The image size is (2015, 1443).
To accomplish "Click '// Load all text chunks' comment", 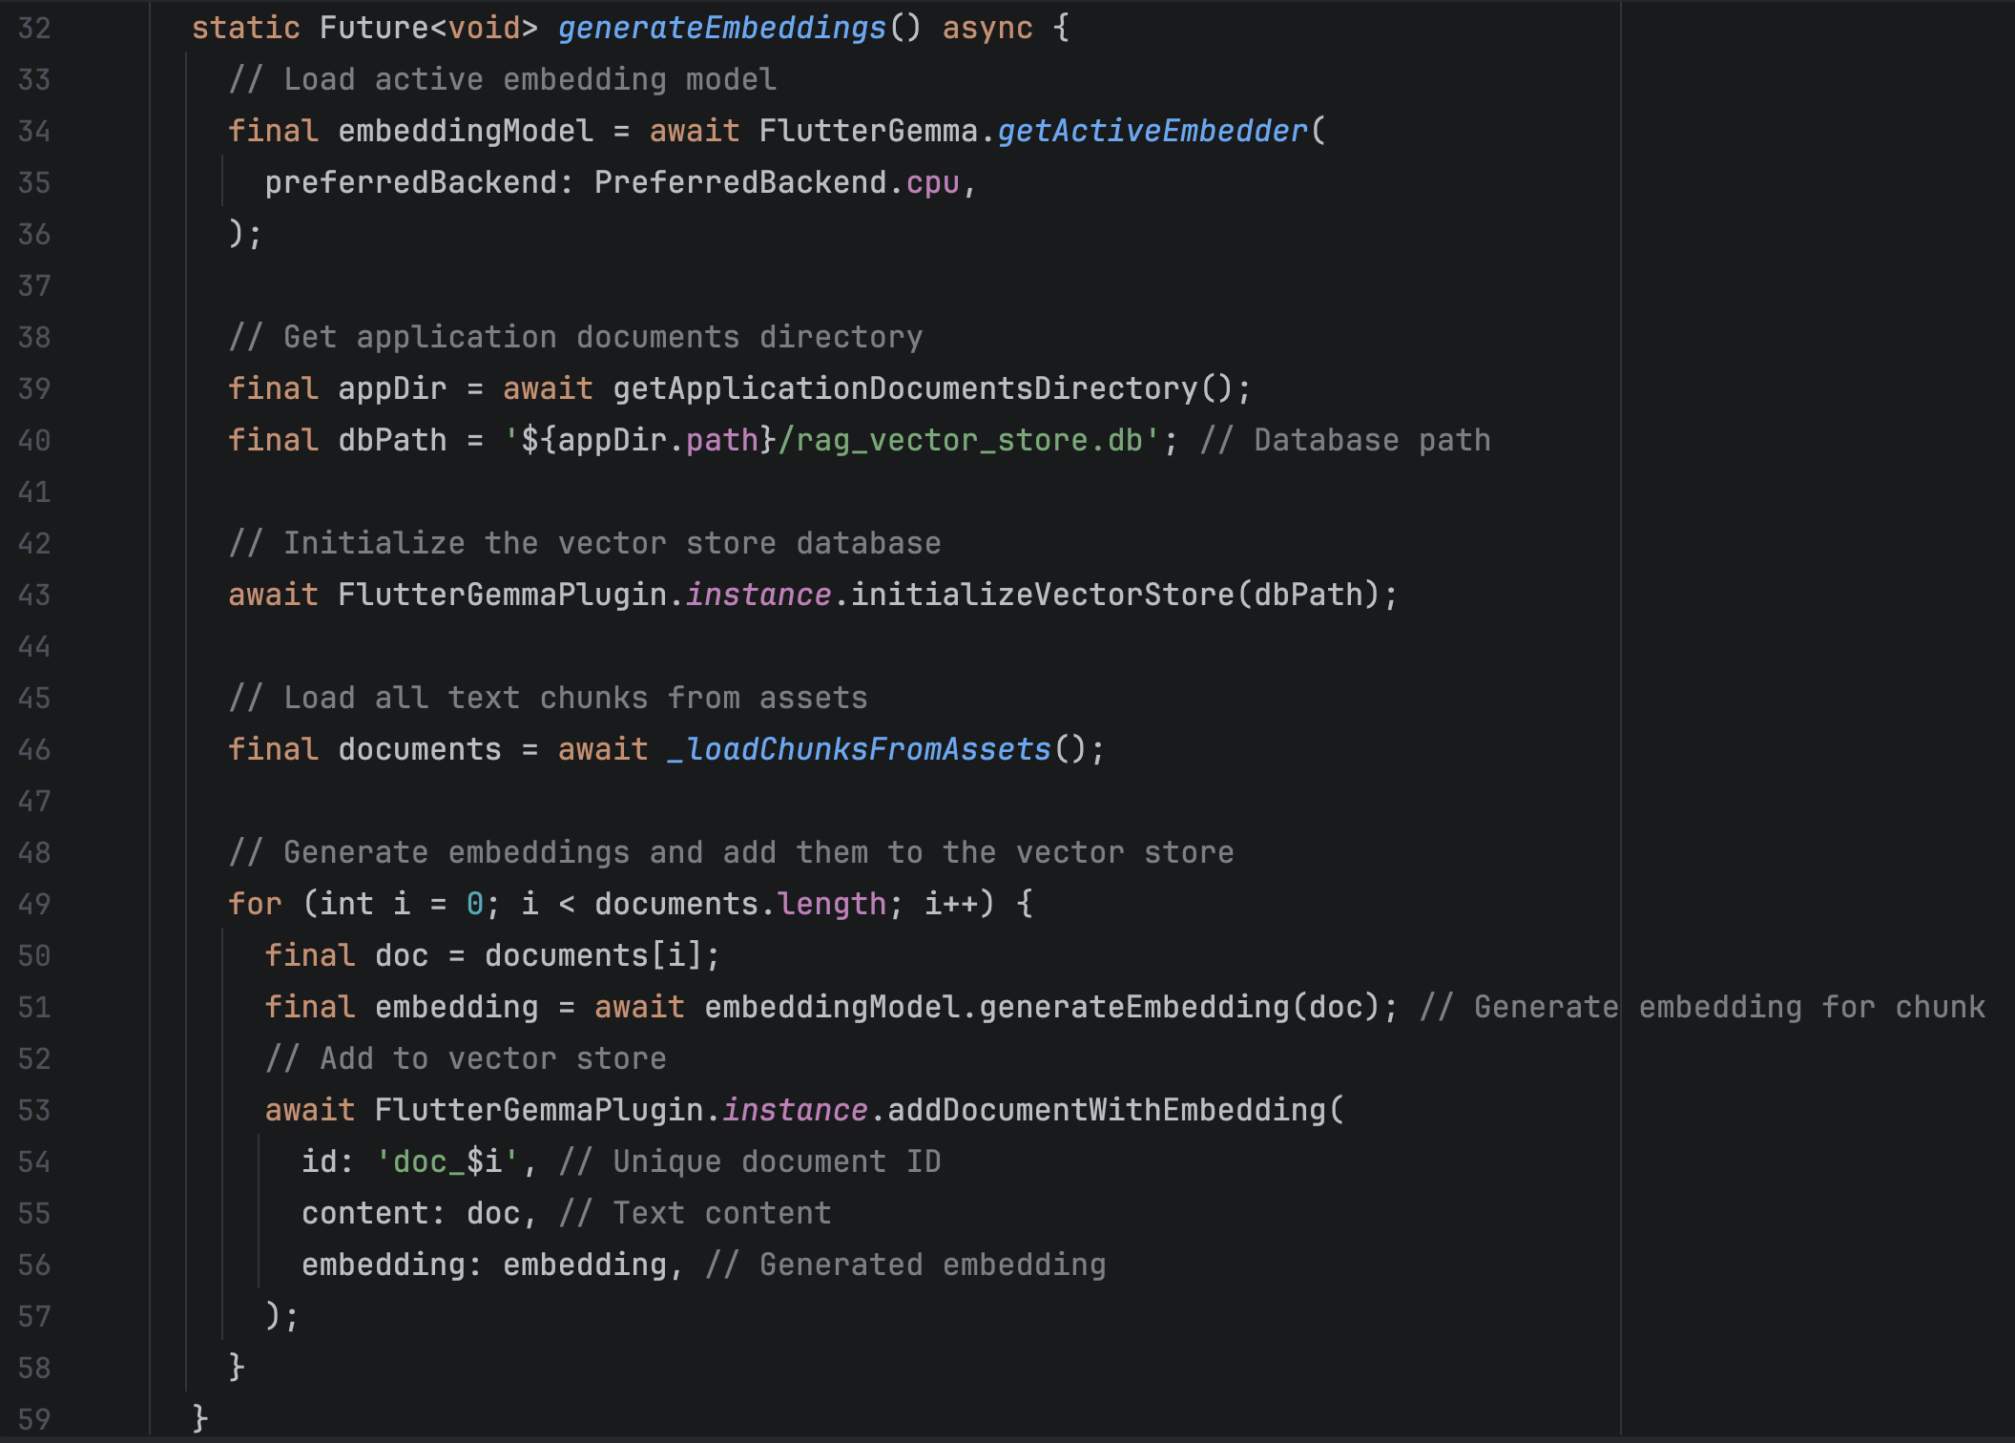I will 549,698.
